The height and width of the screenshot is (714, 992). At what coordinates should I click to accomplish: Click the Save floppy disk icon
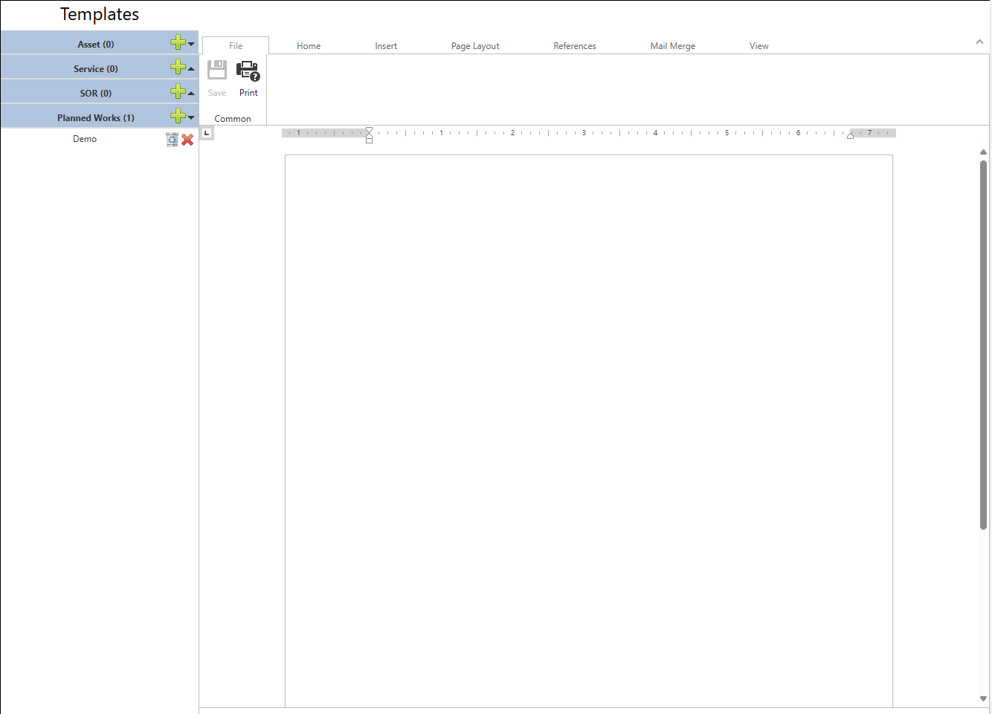point(217,71)
